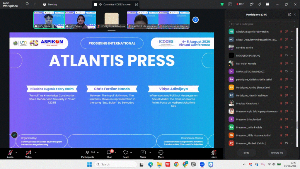
Task: Open more options for participant_Abidah Ardelia Safitri
Action: 292,79
